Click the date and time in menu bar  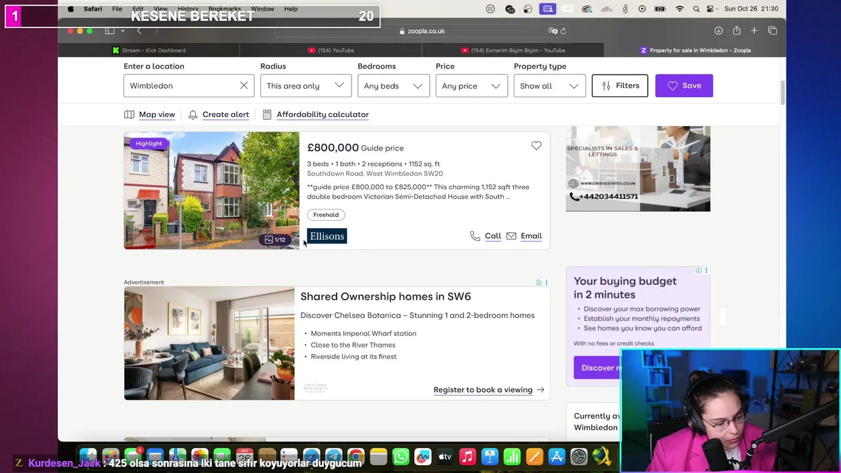[x=751, y=9]
